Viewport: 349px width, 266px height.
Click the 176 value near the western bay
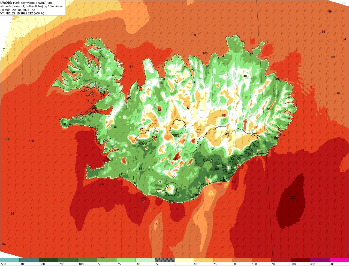(92, 103)
